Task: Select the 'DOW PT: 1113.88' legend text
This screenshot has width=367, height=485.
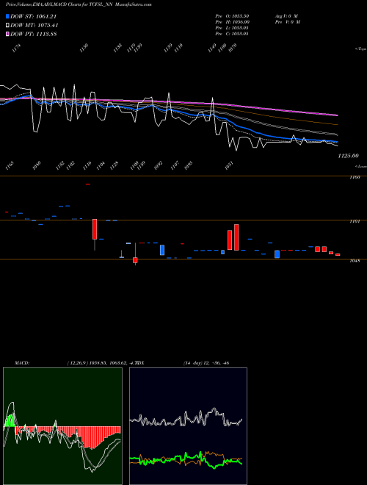Action: 33,34
